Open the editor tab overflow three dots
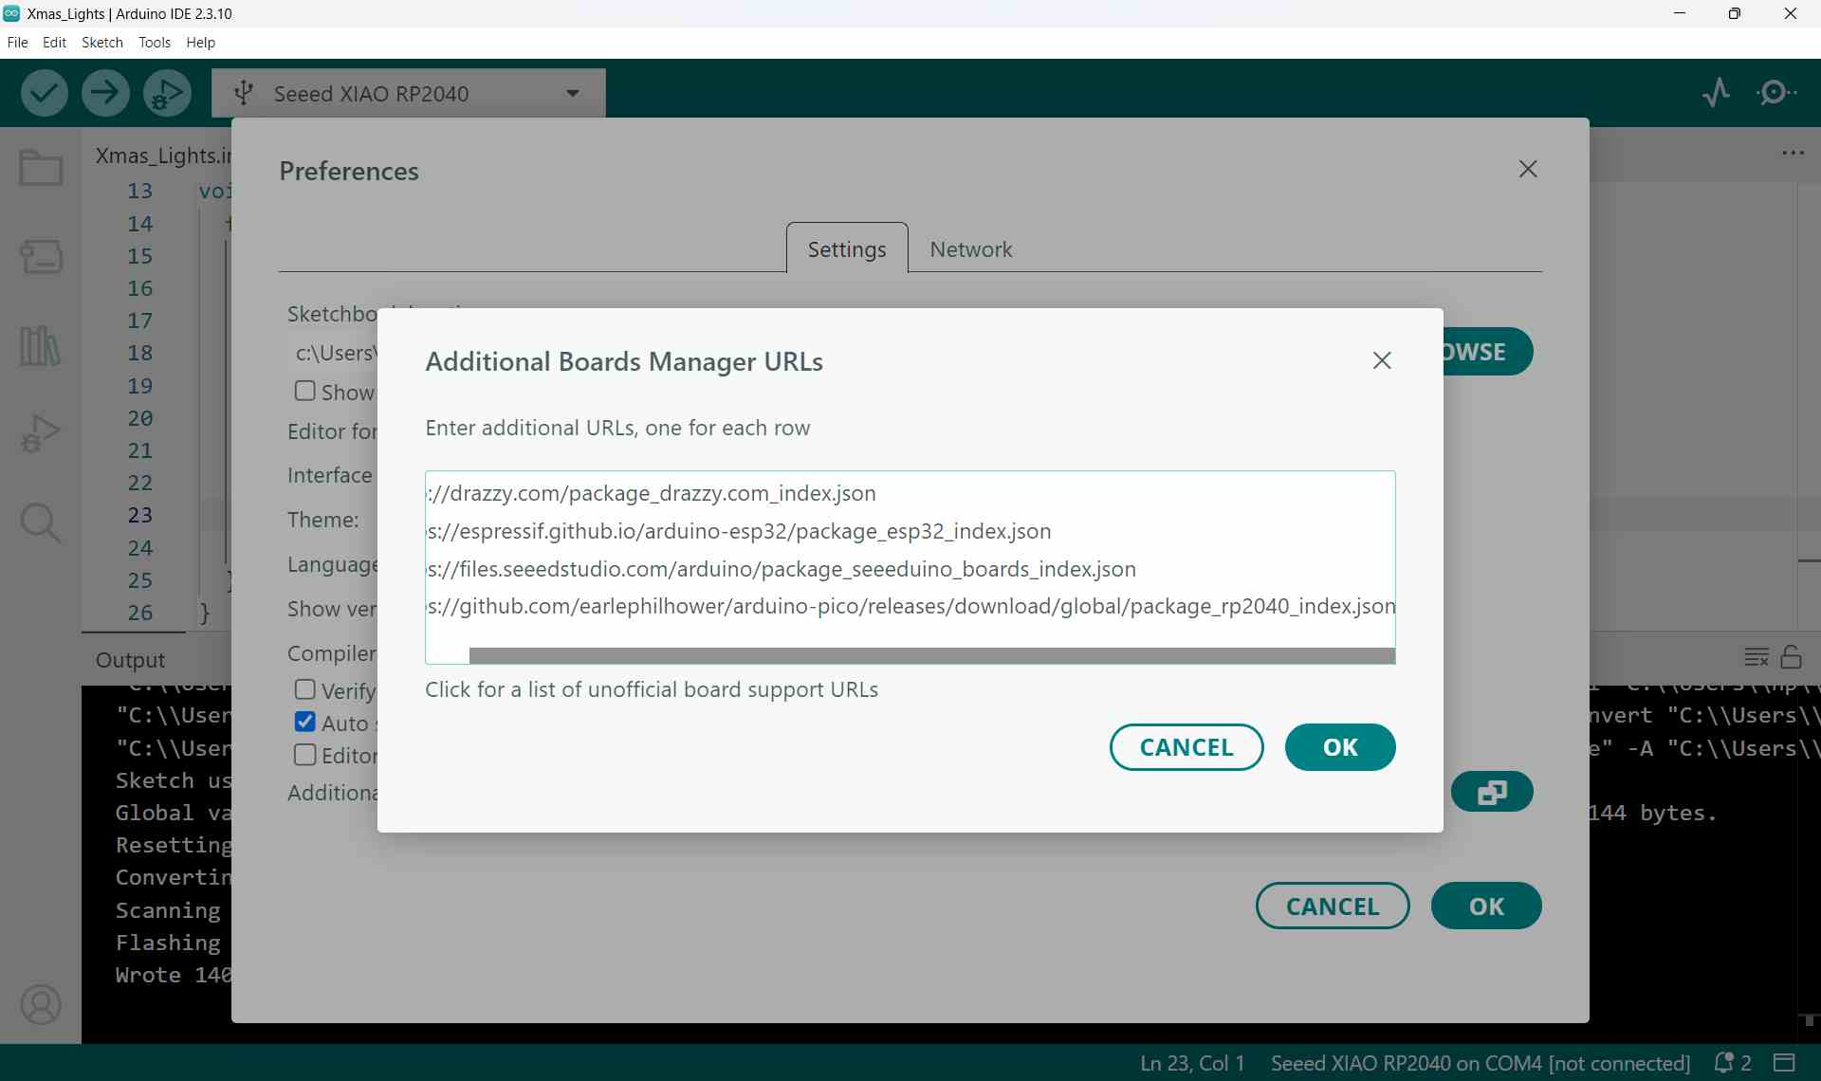The height and width of the screenshot is (1081, 1821). pyautogui.click(x=1793, y=153)
